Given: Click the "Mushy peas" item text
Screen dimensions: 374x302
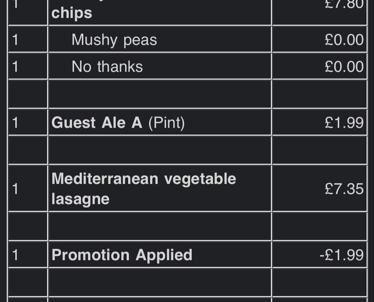Looking at the screenshot, I should (114, 40).
